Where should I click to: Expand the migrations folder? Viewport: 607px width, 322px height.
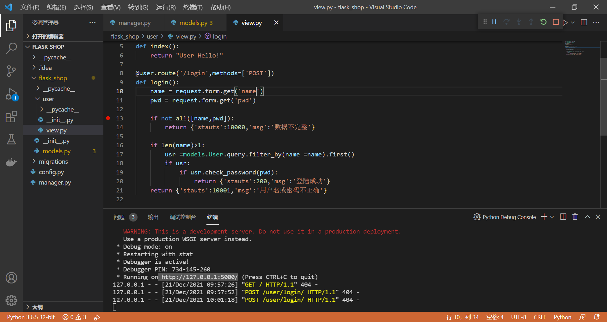pos(63,161)
